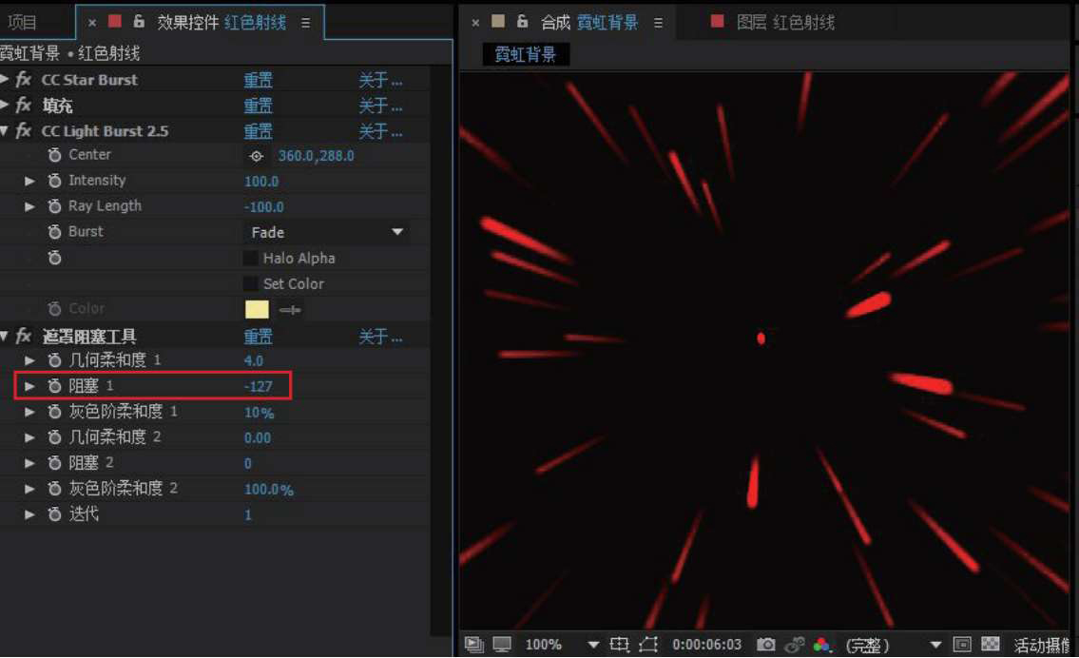
Task: Toggle stopwatch for Halo Alpha property
Action: (55, 258)
